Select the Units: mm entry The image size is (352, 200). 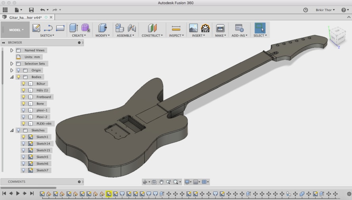(x=32, y=57)
